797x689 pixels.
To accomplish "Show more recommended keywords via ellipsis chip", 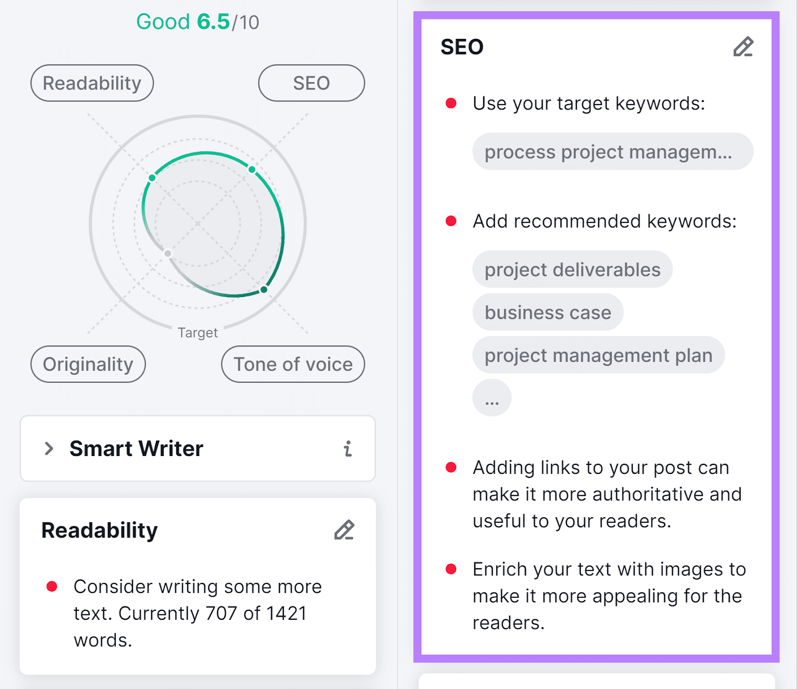I will point(492,397).
